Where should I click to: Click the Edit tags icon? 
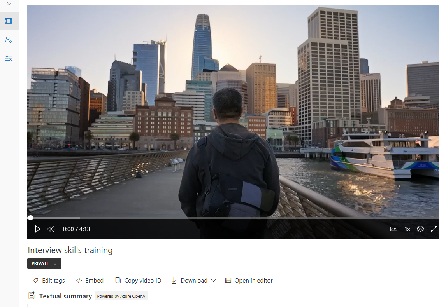pyautogui.click(x=36, y=280)
